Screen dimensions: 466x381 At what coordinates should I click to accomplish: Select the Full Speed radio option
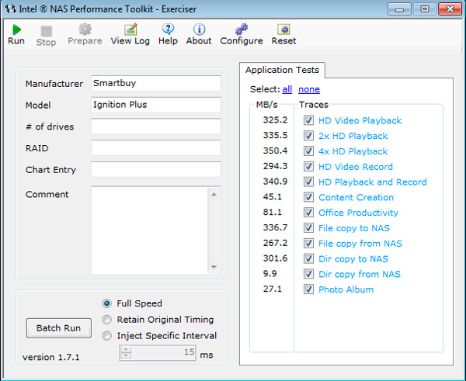(106, 303)
